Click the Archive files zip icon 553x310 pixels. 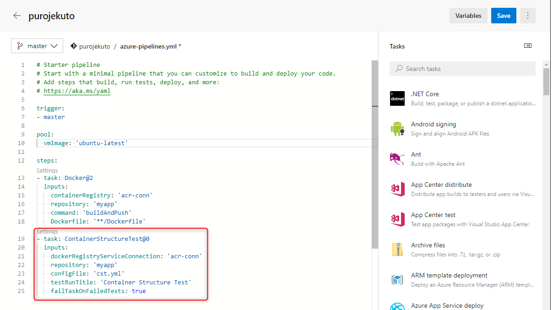click(x=397, y=250)
